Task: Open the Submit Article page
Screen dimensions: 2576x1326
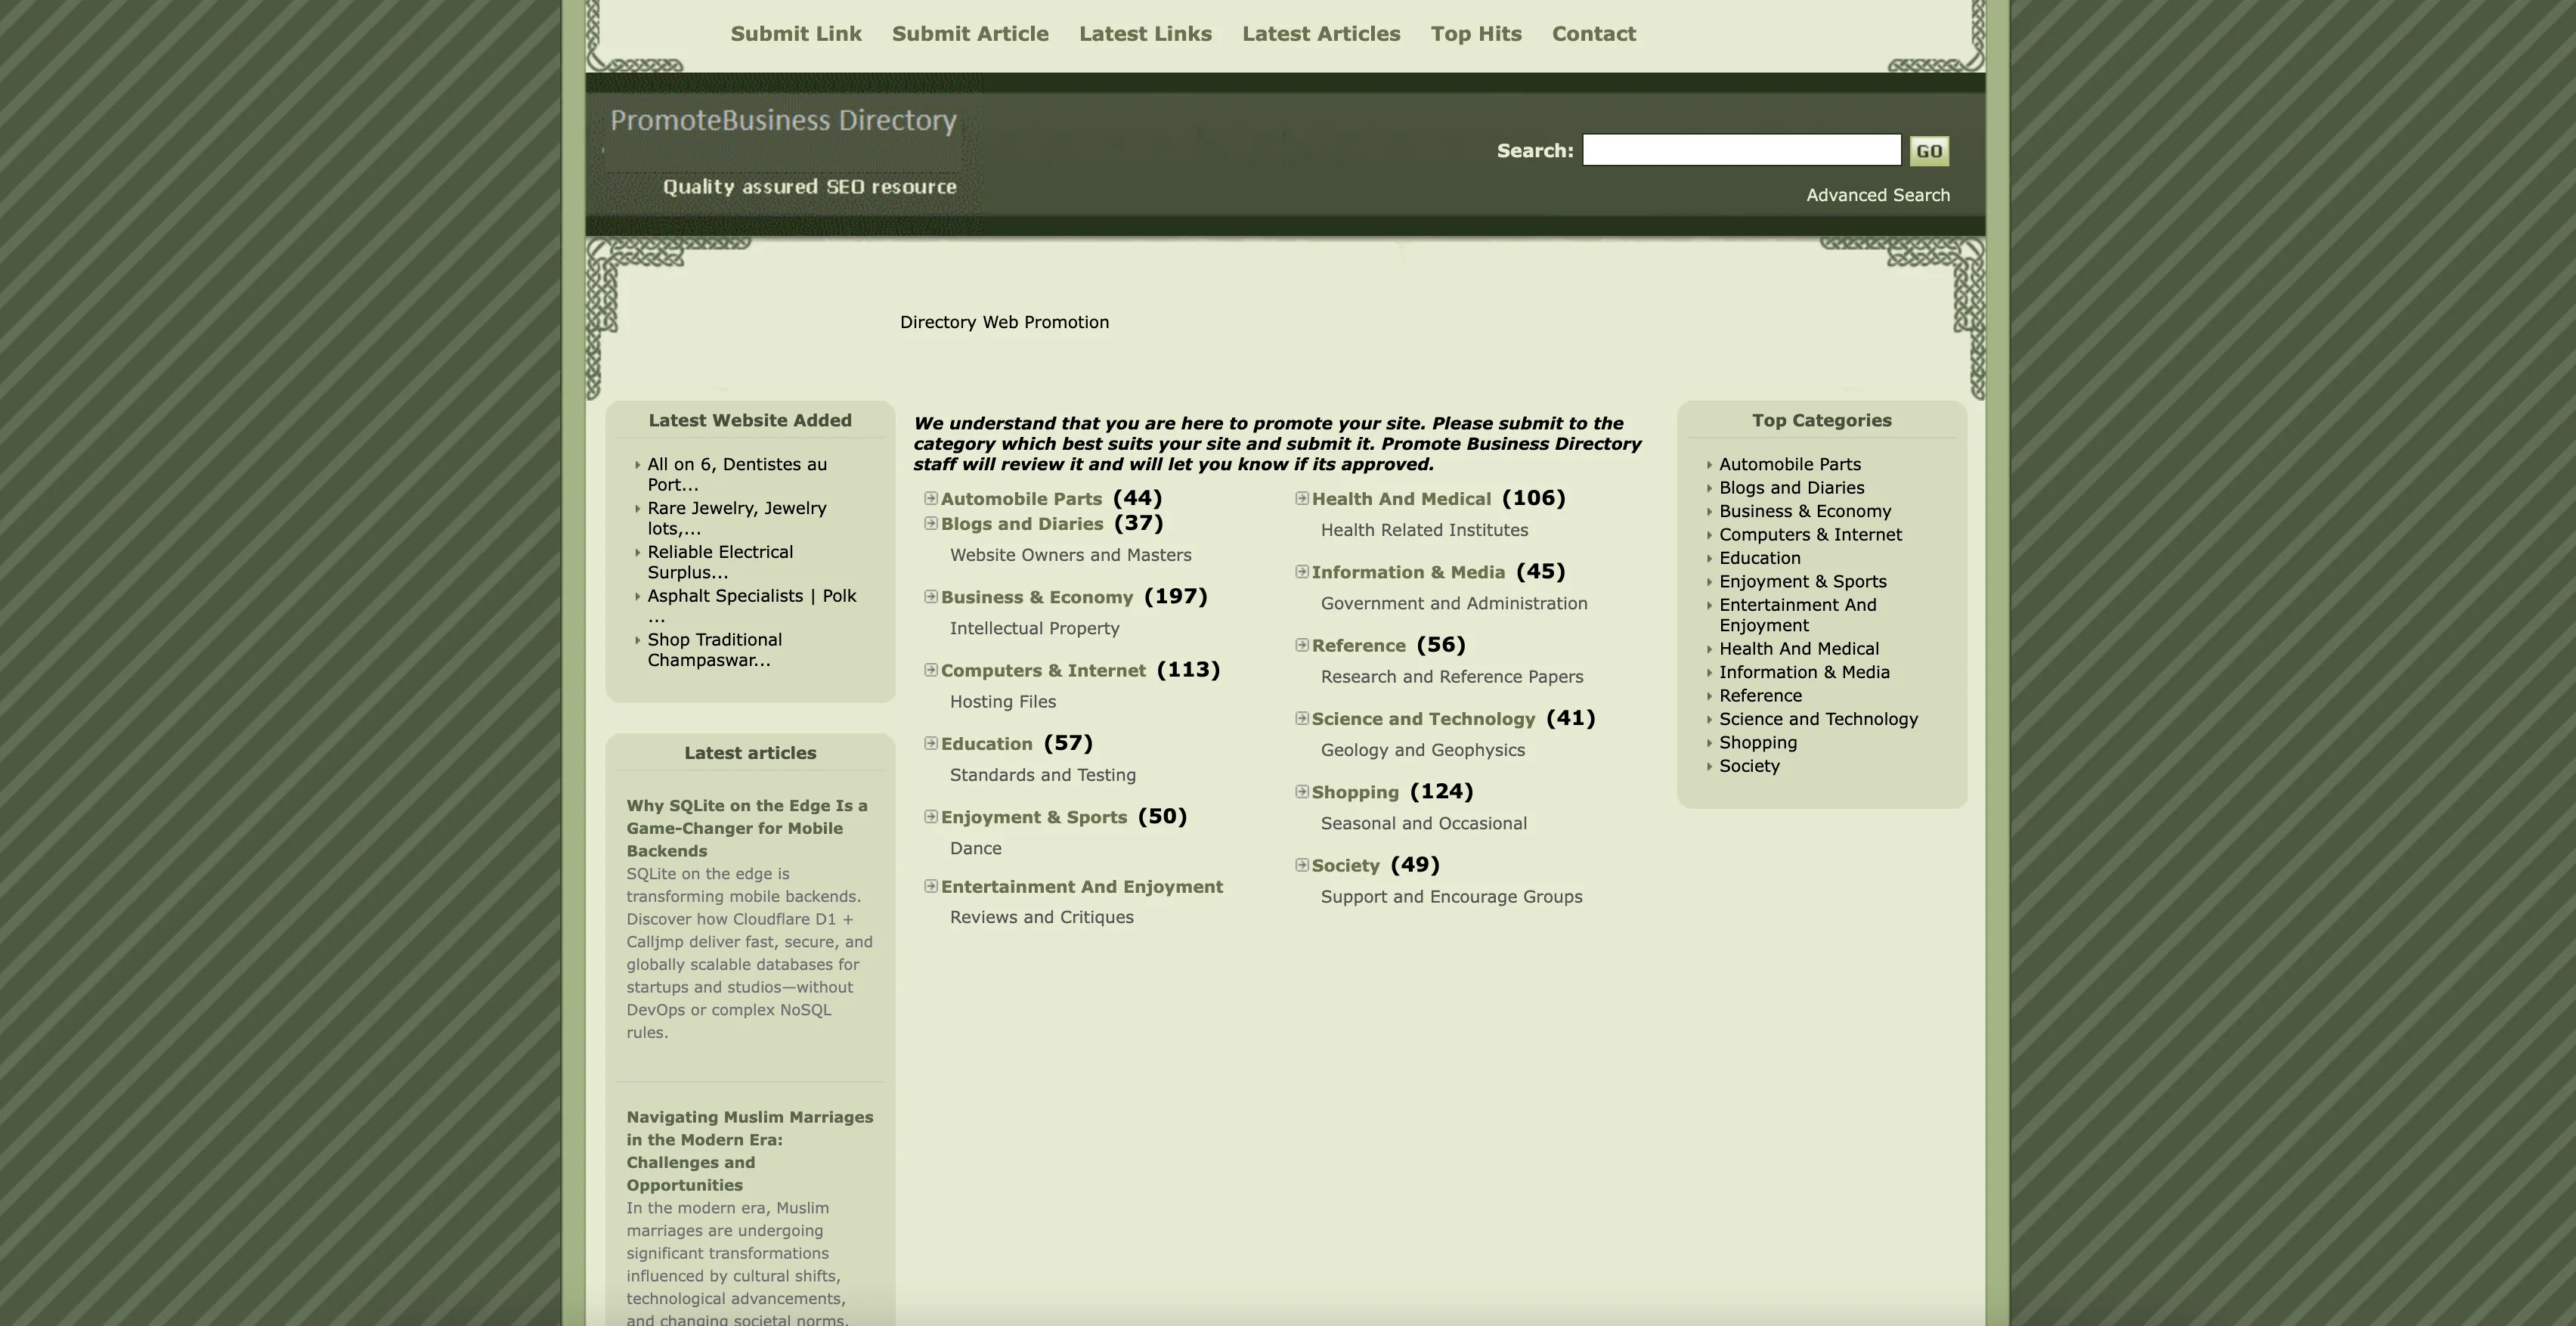Action: click(970, 34)
